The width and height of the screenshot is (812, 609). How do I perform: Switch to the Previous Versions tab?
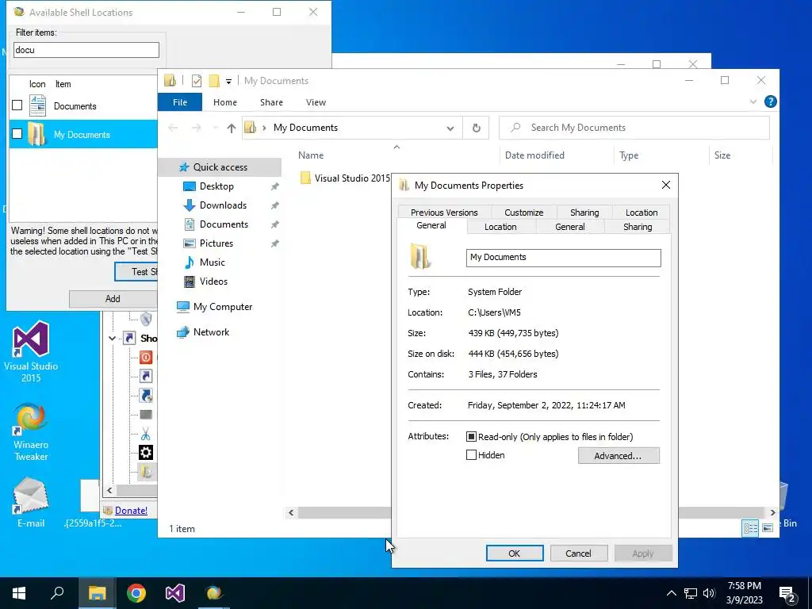coord(444,213)
